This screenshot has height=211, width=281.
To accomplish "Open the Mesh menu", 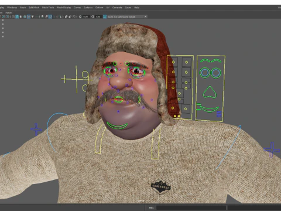I will pyautogui.click(x=23, y=8).
